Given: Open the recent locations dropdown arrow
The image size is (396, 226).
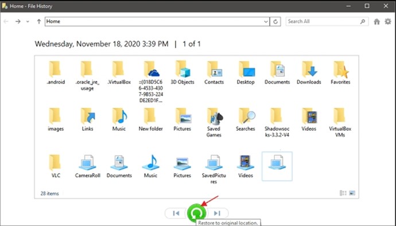Looking at the screenshot, I should click(28, 22).
